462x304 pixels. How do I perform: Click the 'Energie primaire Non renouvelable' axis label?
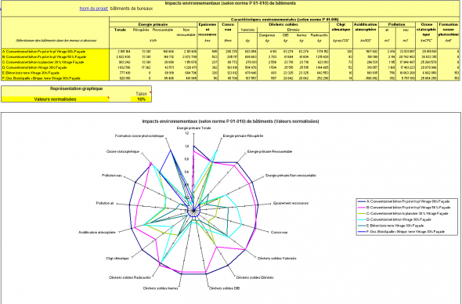291,176
